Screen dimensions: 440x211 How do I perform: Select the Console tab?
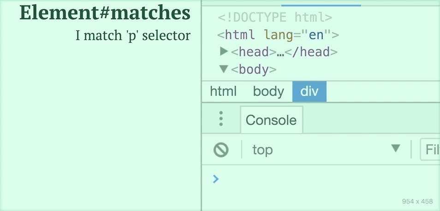click(x=271, y=120)
